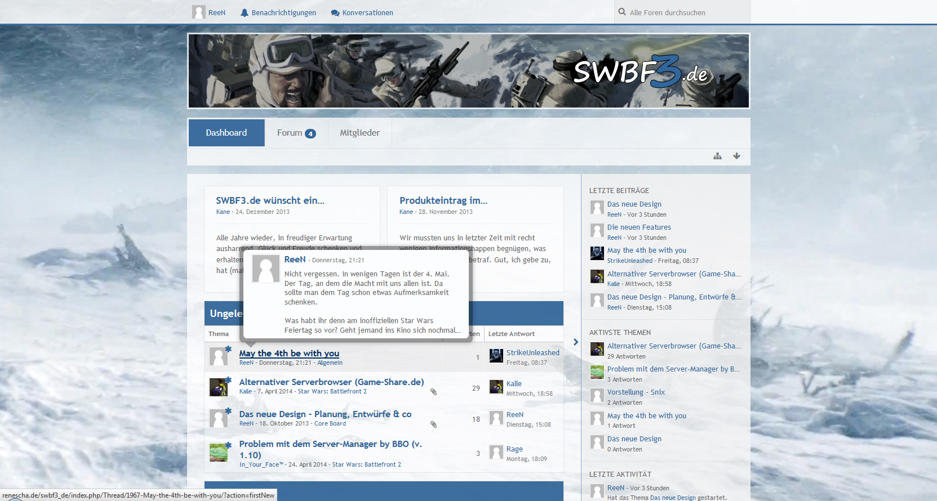Click ReeN avatar in the preview popup

tap(265, 269)
